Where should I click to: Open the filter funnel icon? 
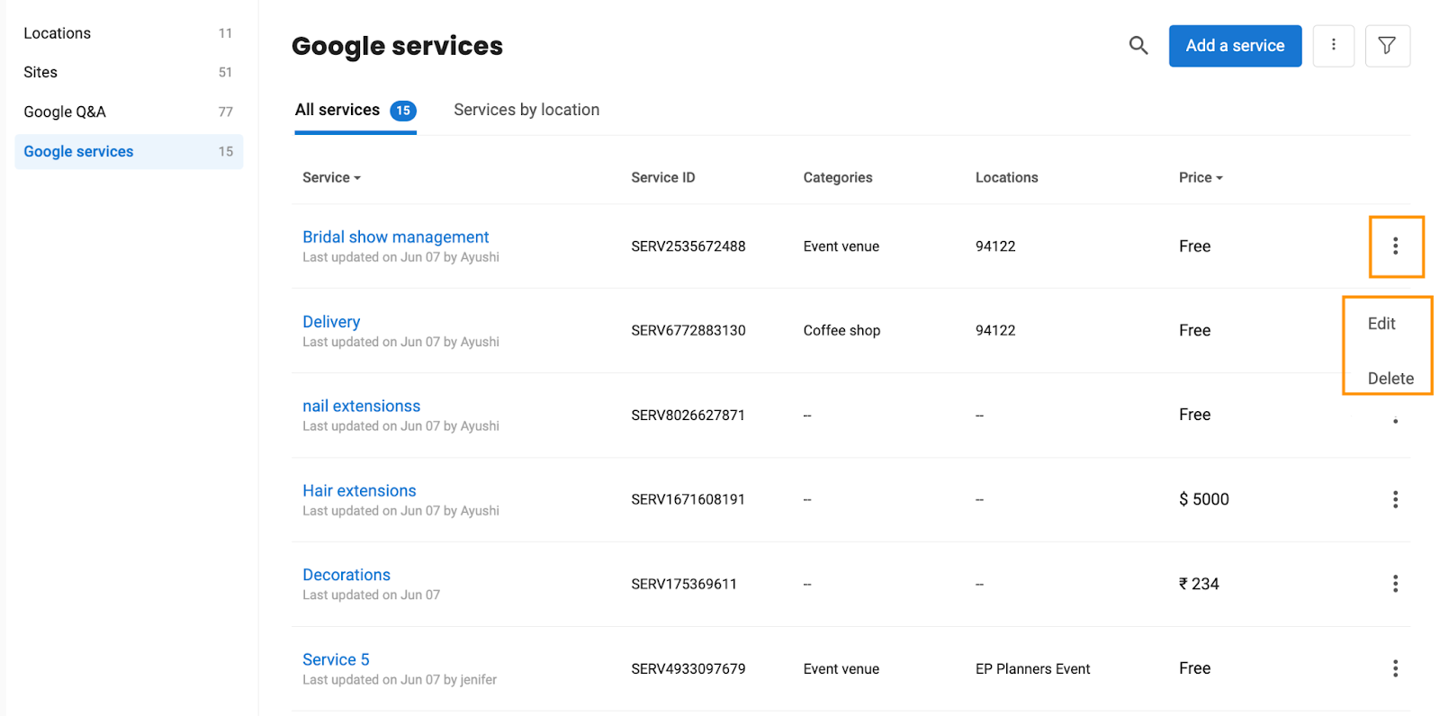click(1387, 45)
